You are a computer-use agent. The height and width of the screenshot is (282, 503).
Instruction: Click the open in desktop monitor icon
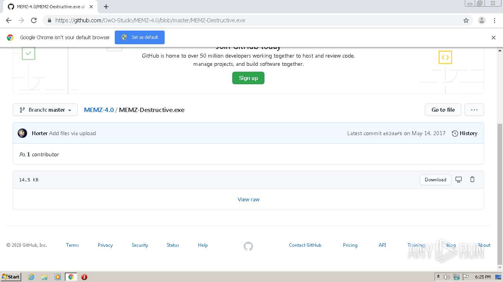coord(459,180)
